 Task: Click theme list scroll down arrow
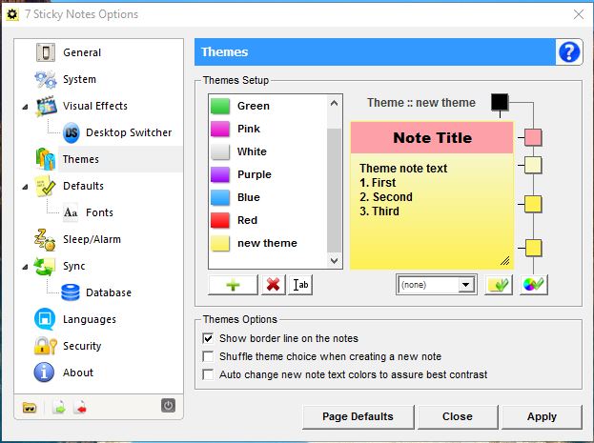tap(334, 260)
